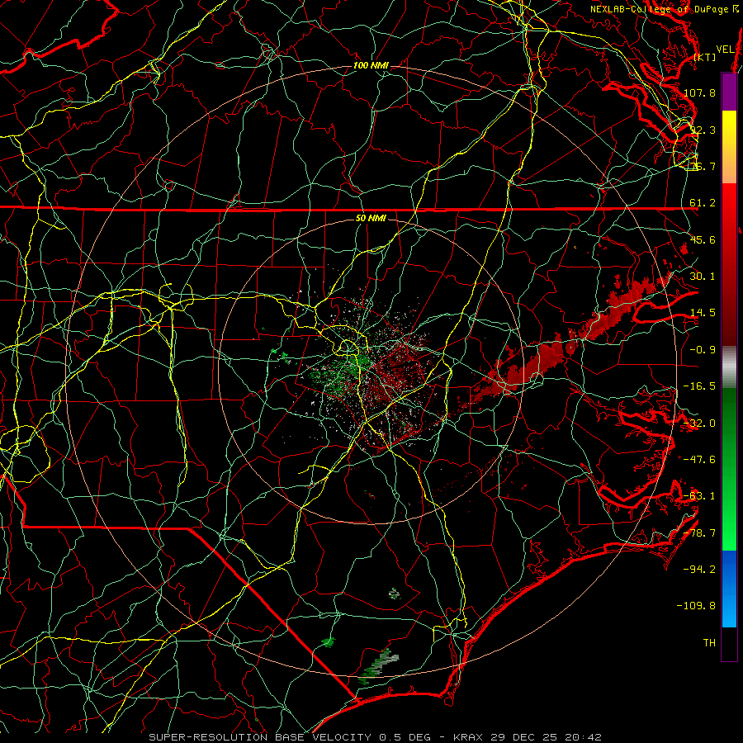Select the red segment of the velocity color bar
This screenshot has width=743, height=743.
pos(729,264)
